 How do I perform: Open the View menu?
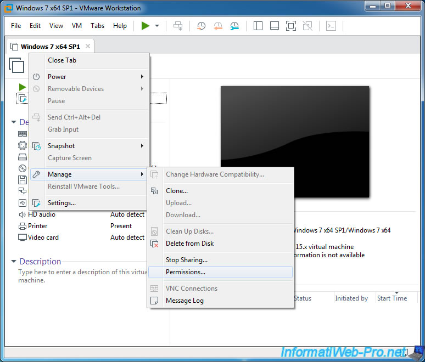56,26
